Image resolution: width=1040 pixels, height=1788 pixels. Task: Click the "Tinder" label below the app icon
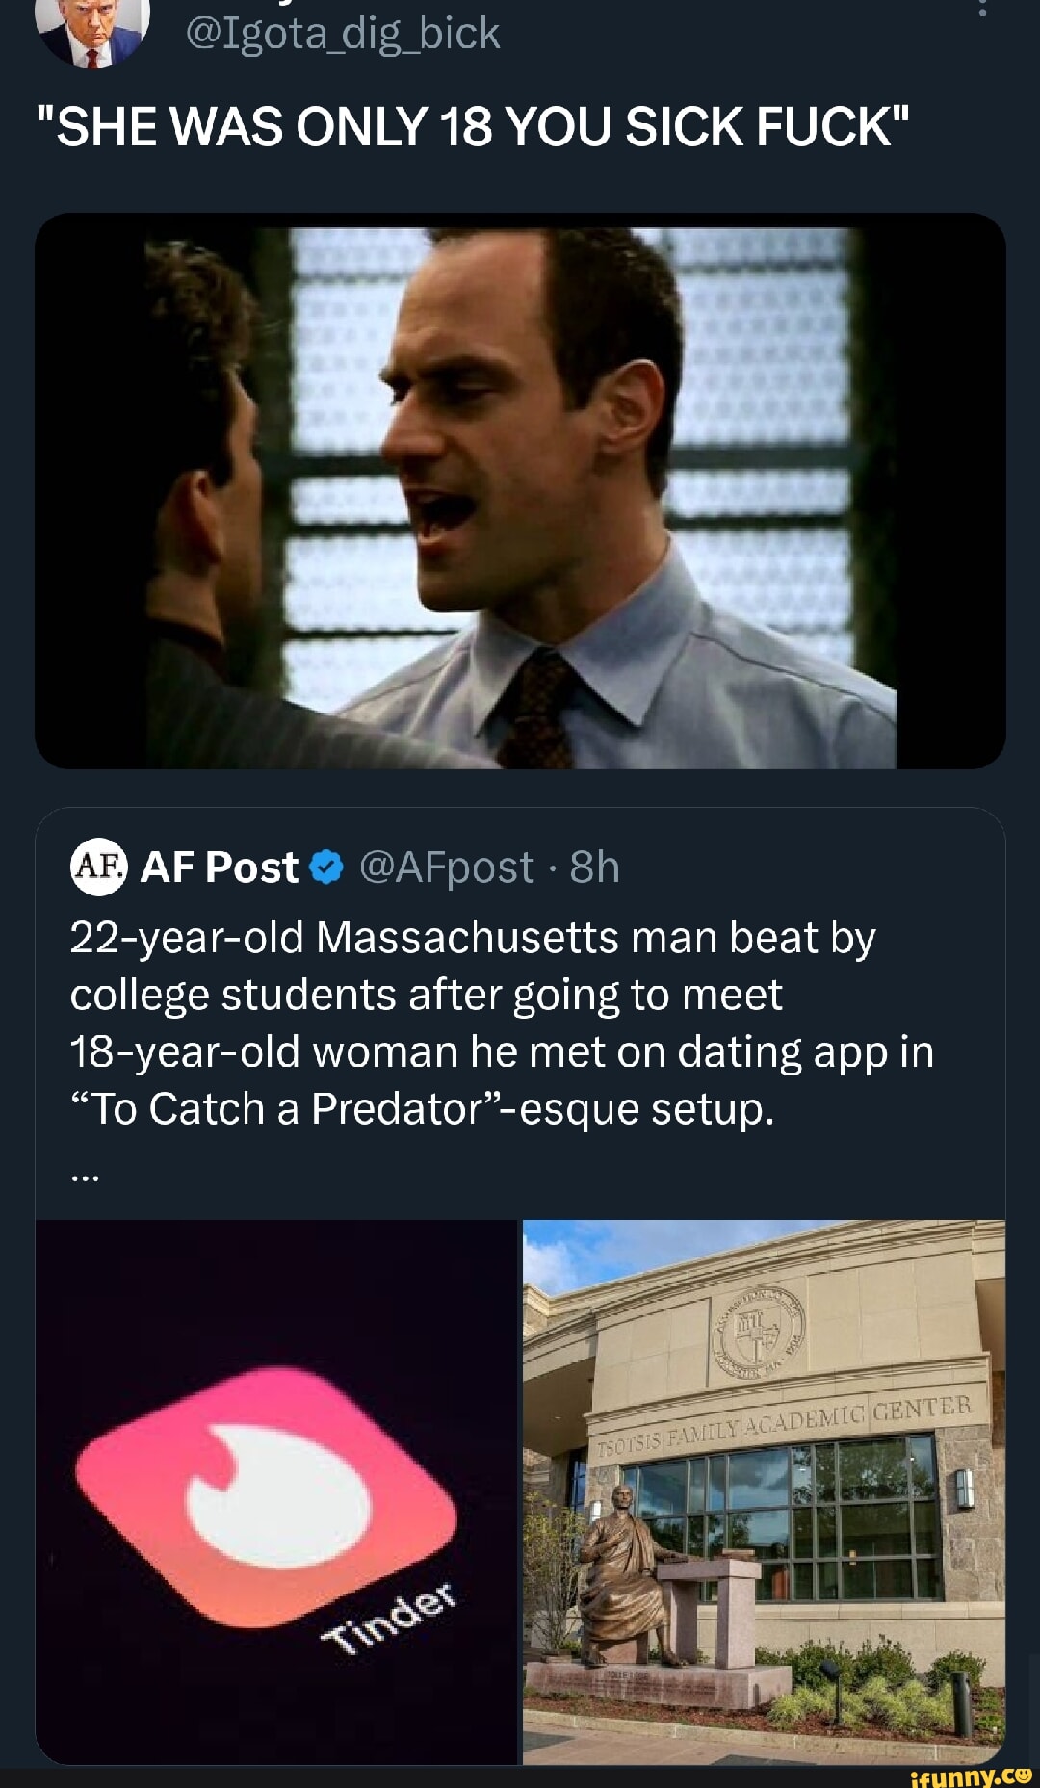[x=390, y=1618]
